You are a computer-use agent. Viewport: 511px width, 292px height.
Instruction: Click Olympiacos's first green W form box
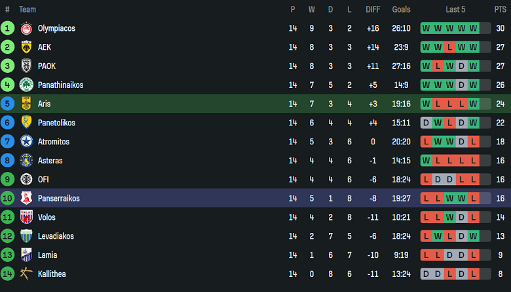[x=426, y=28]
